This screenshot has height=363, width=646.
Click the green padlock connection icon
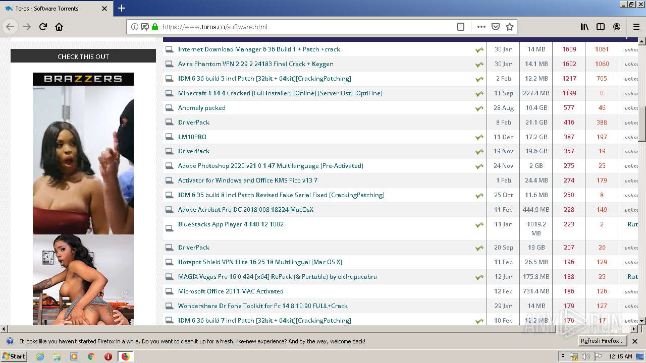click(x=155, y=27)
